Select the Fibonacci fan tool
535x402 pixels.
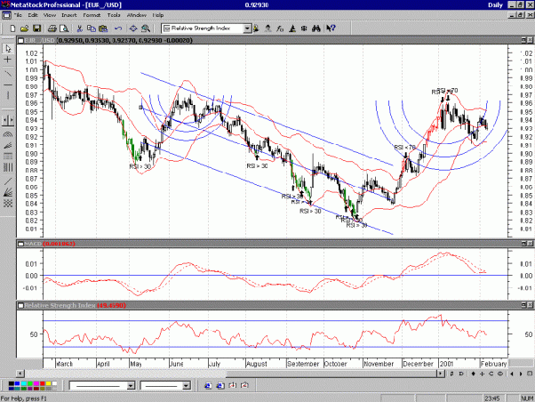[8, 146]
